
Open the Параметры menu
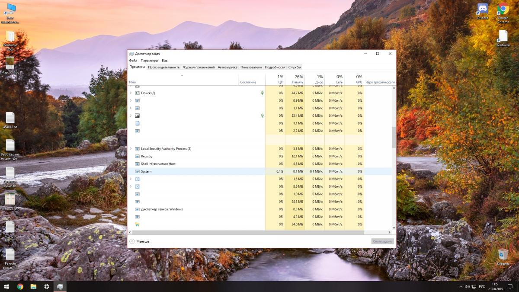coord(149,61)
